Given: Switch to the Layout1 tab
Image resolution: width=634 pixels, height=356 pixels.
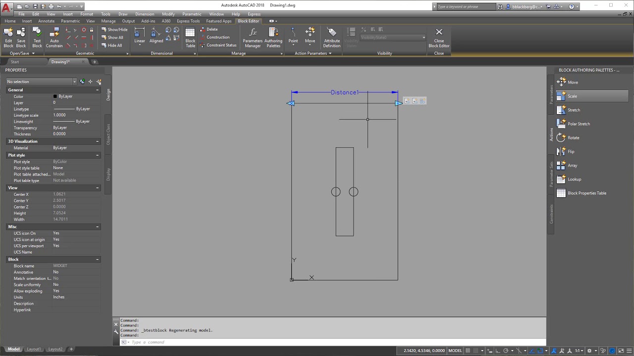Looking at the screenshot, I should (x=34, y=349).
